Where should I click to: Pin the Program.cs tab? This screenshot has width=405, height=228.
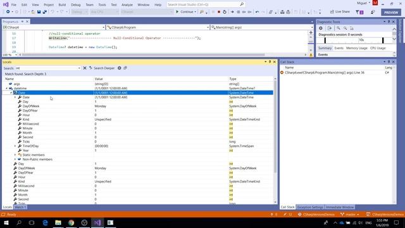[23, 22]
